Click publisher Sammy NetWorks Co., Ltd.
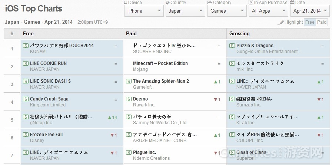 tap(160, 123)
